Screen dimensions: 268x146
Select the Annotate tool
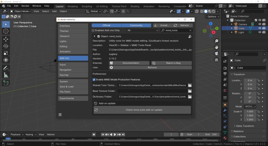[x=6, y=68]
